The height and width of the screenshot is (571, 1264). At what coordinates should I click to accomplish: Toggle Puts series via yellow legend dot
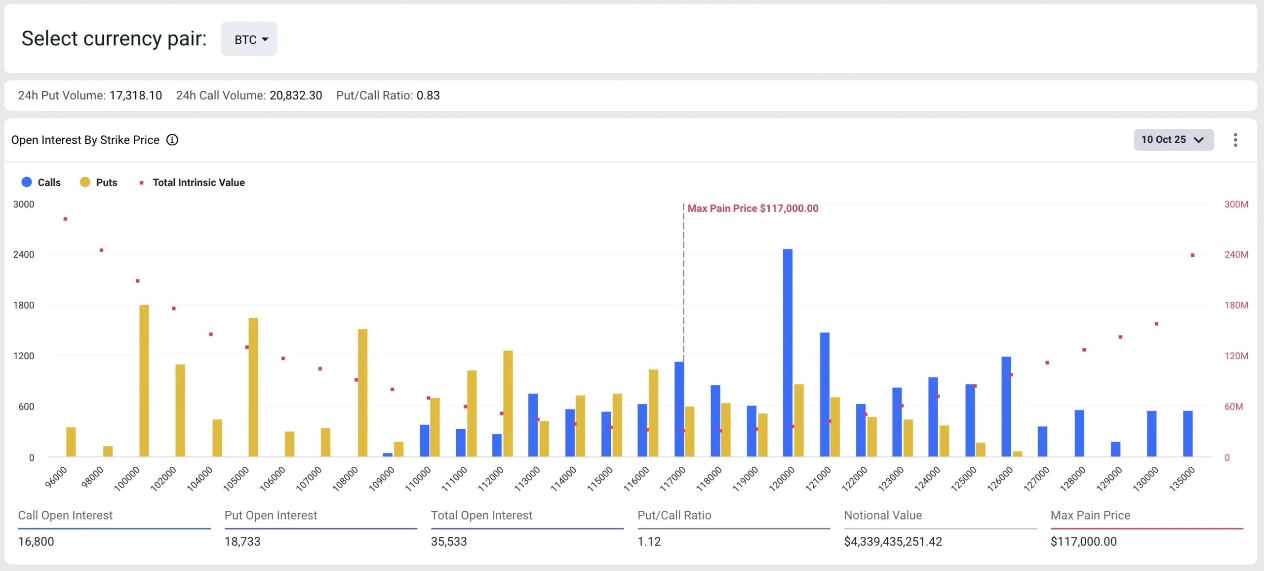tap(85, 182)
